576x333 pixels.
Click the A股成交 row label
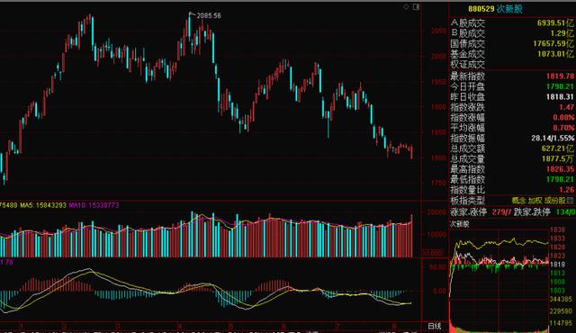(468, 23)
